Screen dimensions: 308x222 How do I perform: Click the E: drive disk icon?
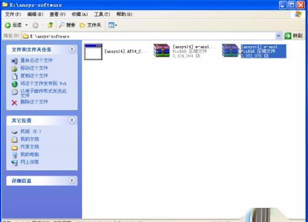point(14,132)
